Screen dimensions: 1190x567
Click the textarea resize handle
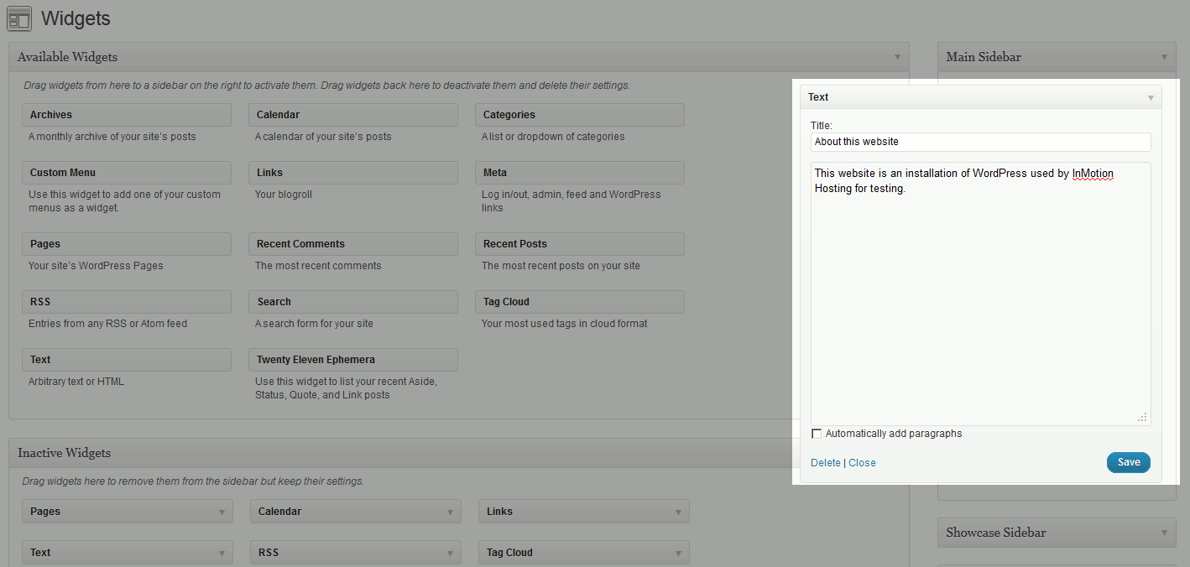[x=1142, y=417]
